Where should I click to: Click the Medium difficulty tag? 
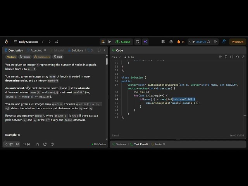coord(11,57)
